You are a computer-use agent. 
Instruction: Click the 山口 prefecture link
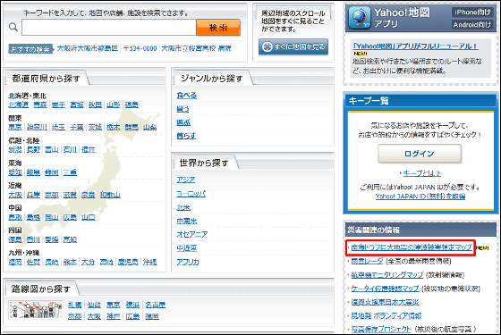pos(89,217)
